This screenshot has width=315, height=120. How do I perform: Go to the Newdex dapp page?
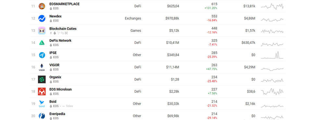[x=56, y=16]
